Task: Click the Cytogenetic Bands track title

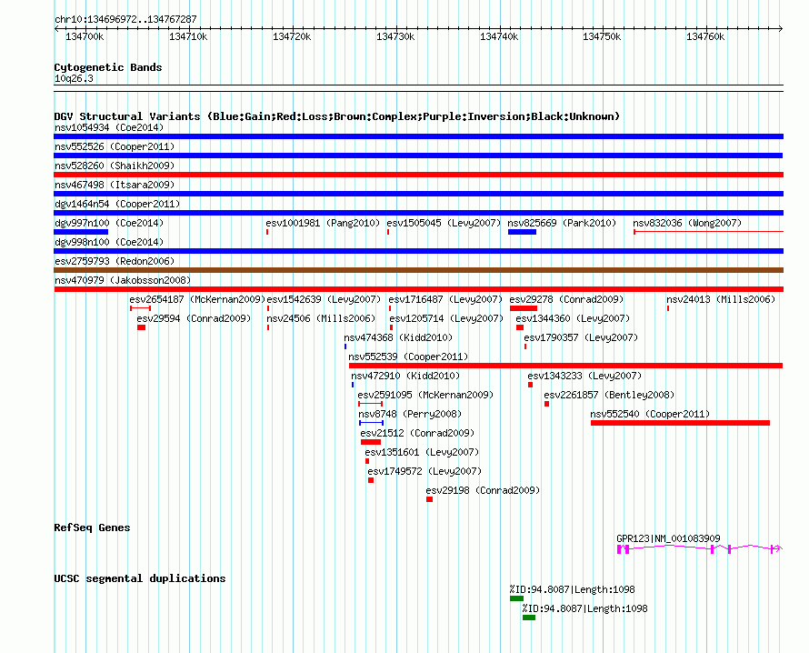Action: (108, 67)
